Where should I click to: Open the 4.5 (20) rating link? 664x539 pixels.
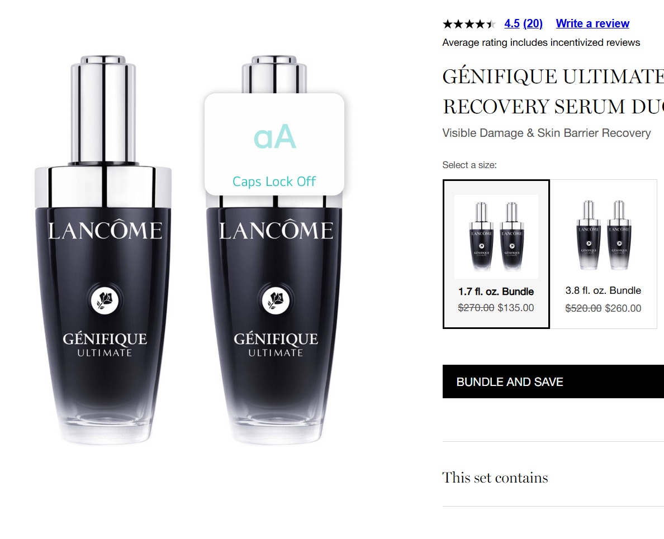coord(523,23)
